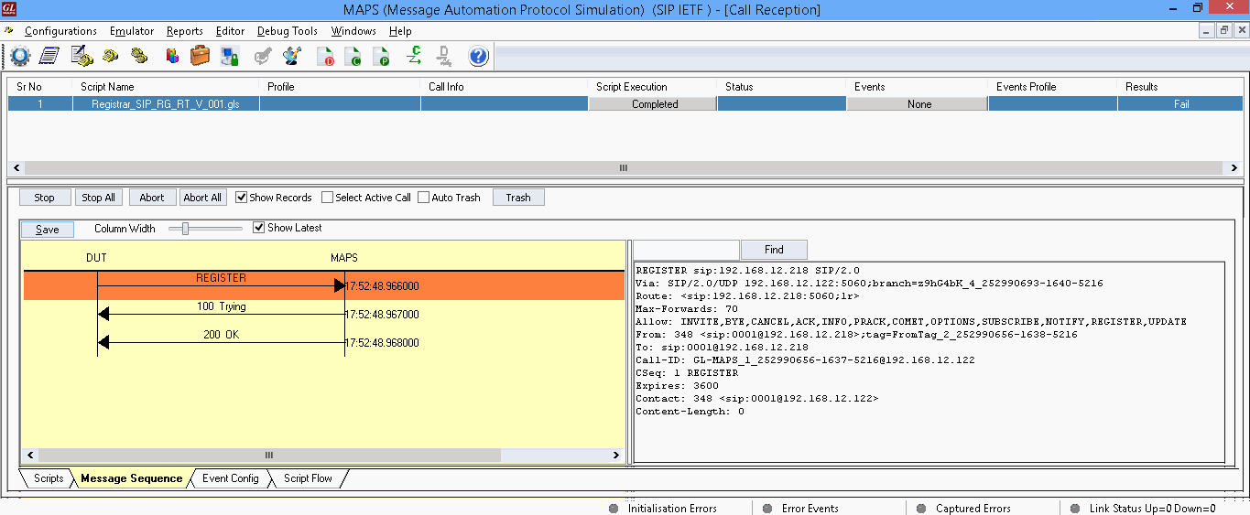Switch to the Scripts tab
This screenshot has width=1250, height=515.
pos(49,478)
